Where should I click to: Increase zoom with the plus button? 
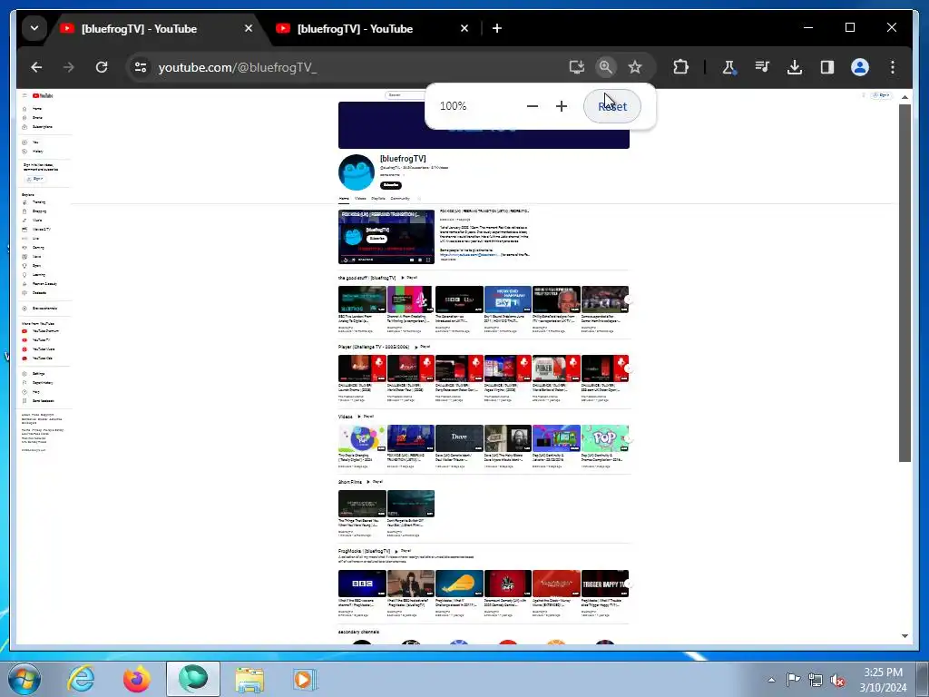tap(562, 106)
